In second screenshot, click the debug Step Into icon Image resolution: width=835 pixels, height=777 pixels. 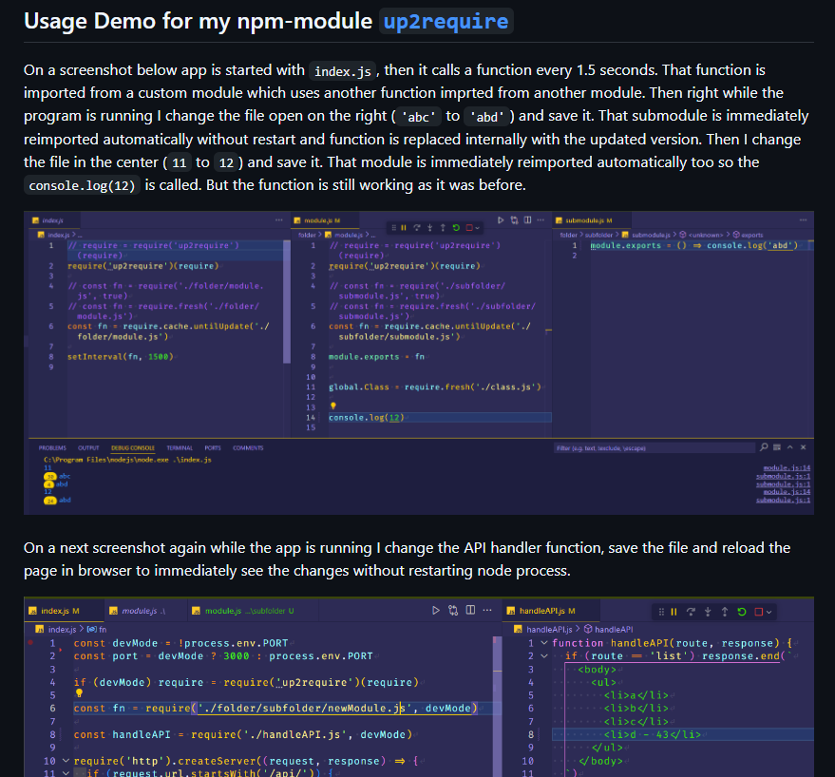coord(708,612)
